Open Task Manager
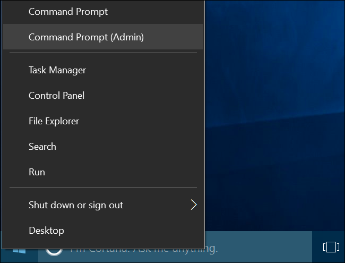345x263 pixels. click(103, 70)
